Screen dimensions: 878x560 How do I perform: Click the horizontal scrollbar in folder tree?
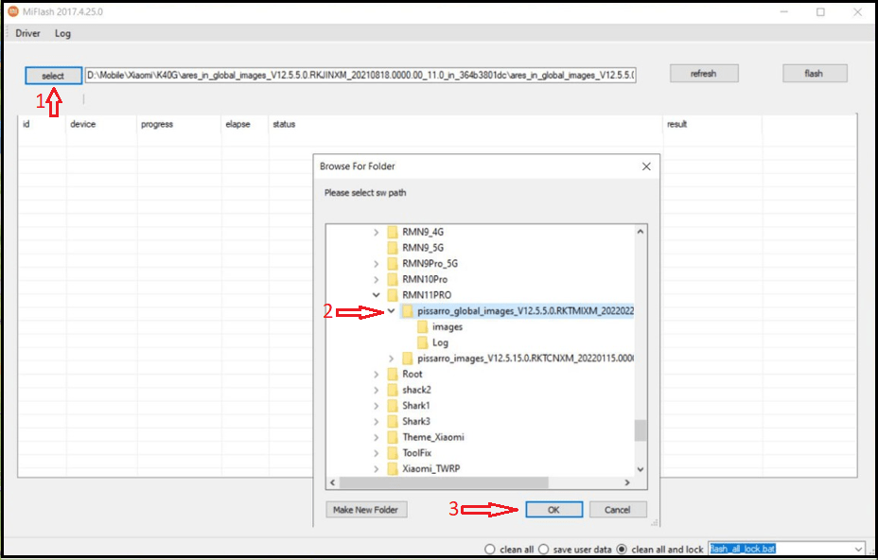(x=444, y=482)
